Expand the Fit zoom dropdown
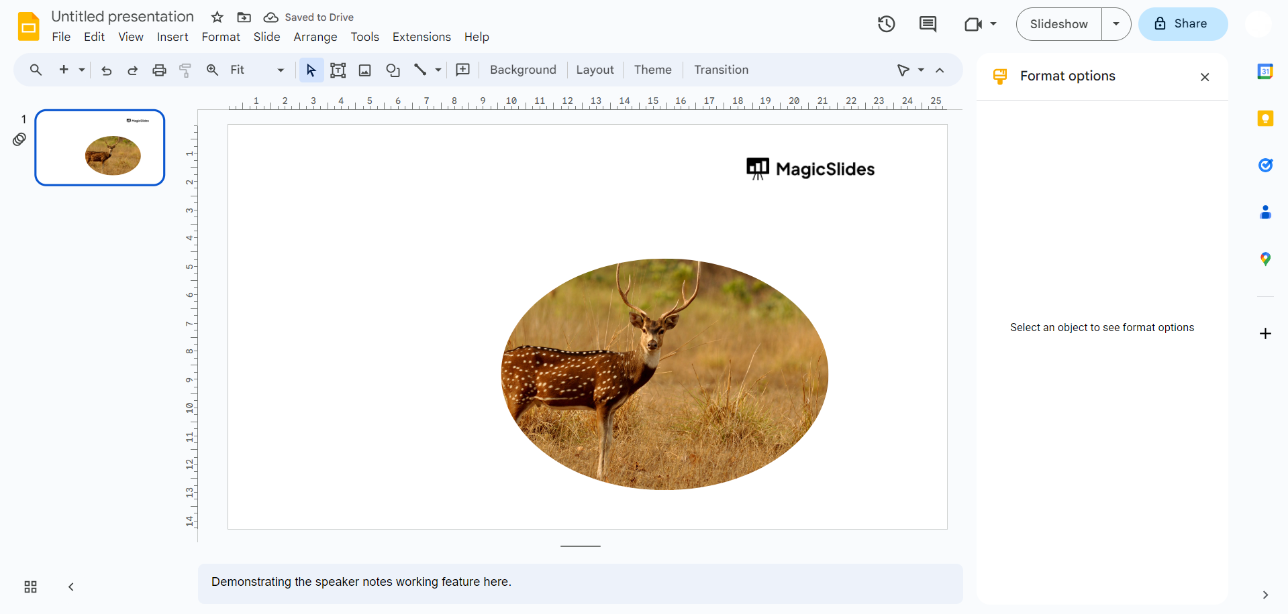This screenshot has width=1288, height=614. coord(281,70)
